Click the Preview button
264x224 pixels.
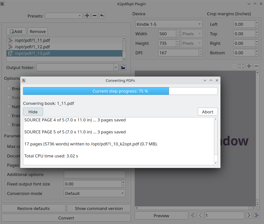click(x=161, y=215)
